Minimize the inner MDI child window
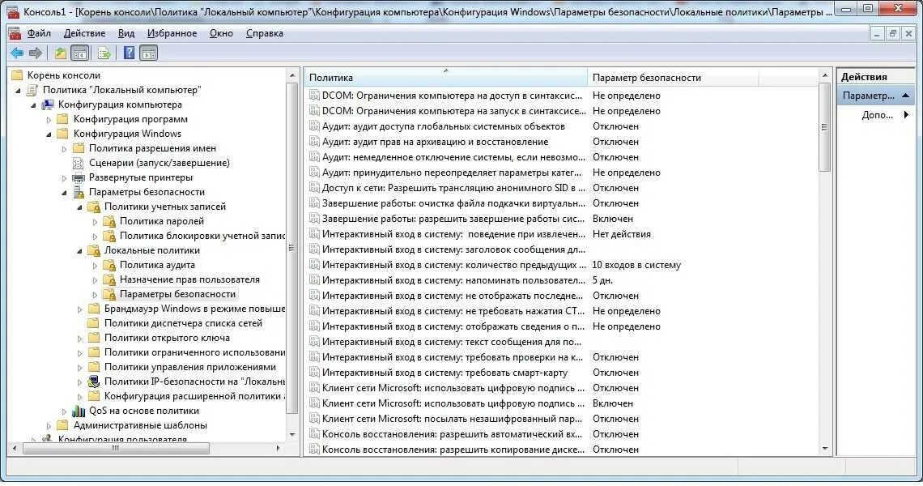Image resolution: width=923 pixels, height=486 pixels. (x=877, y=33)
